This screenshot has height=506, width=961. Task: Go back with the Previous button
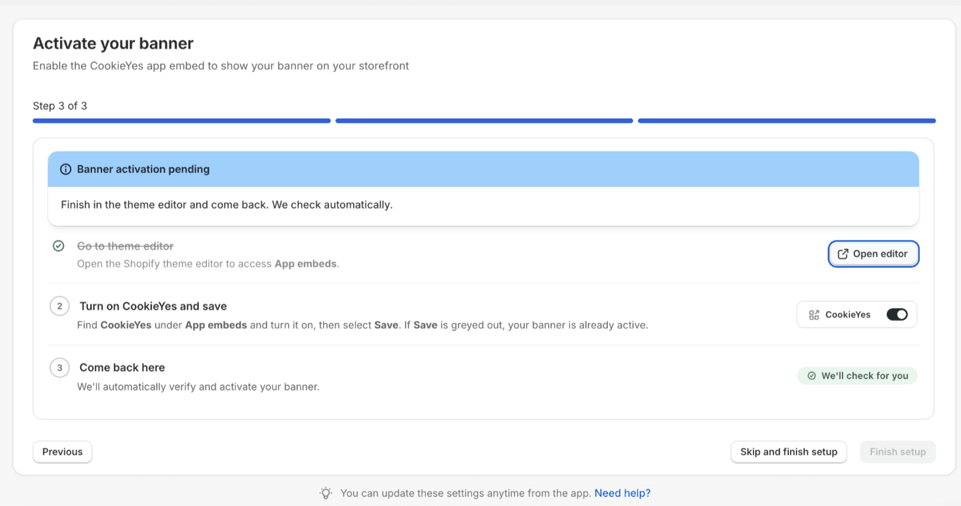point(63,452)
